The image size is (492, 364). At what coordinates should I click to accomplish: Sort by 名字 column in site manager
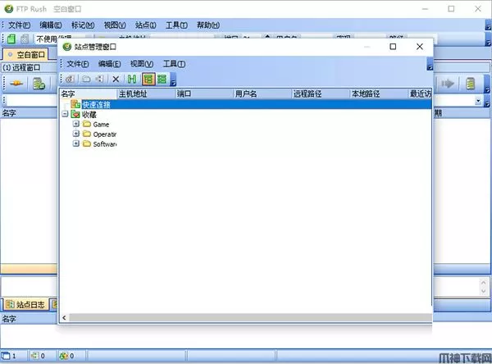coord(89,93)
